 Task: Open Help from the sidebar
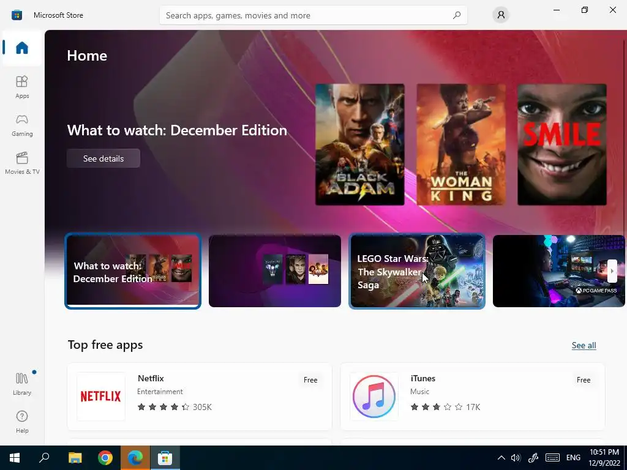(22, 422)
